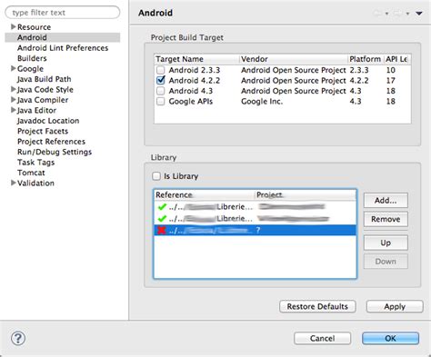The image size is (431, 357).
Task: Click the red X error library reference
Action: tap(255, 230)
